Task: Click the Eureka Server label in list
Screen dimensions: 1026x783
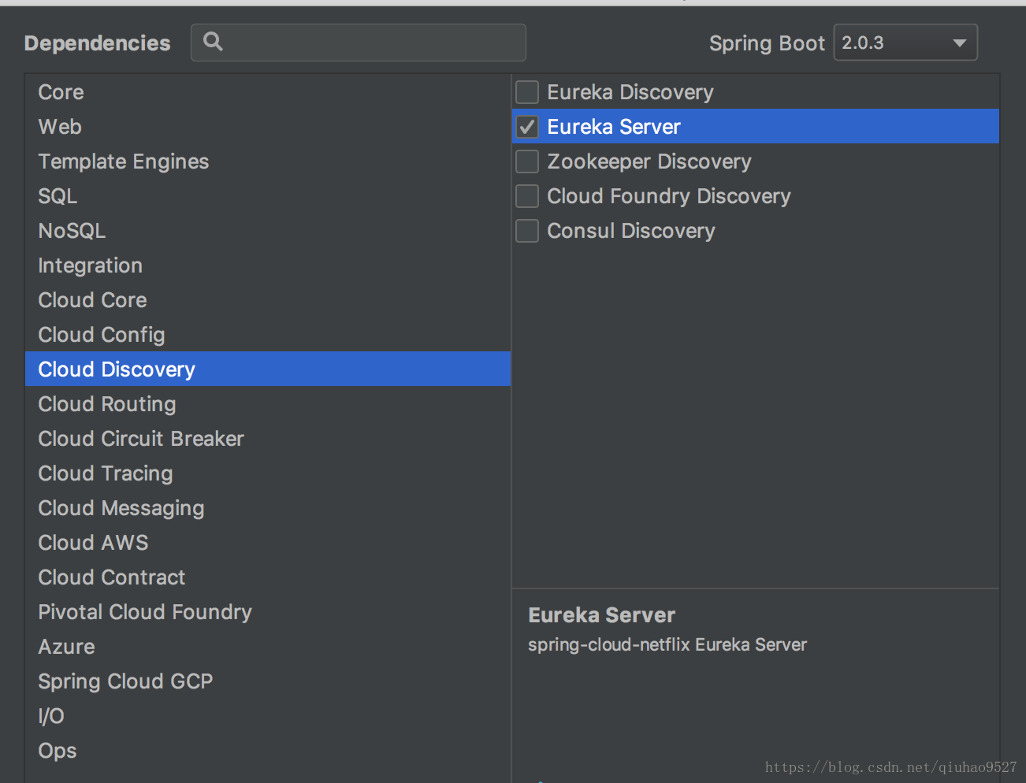Action: click(x=614, y=127)
